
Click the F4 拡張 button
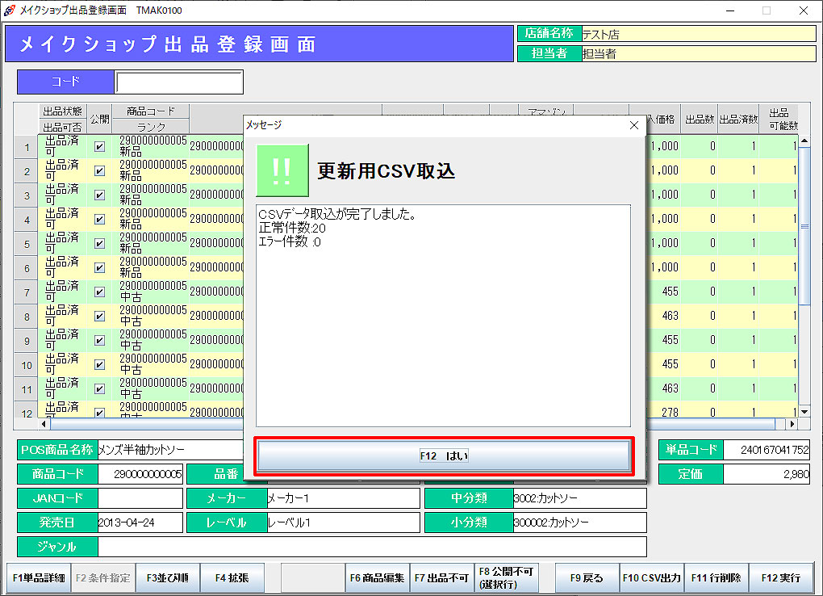[x=232, y=578]
